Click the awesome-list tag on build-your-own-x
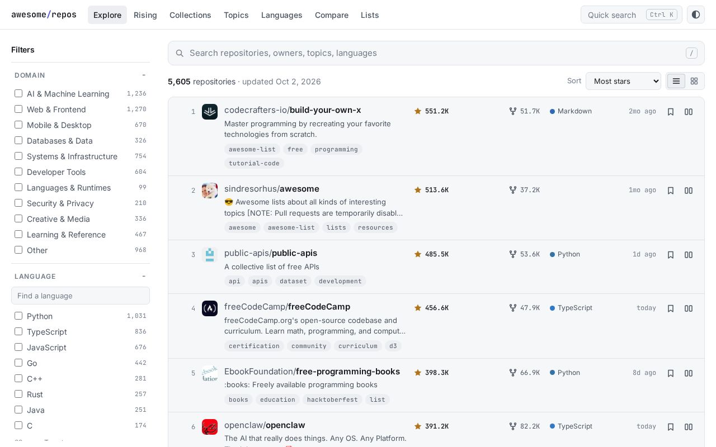Viewport: 716px width, 447px height. click(252, 149)
